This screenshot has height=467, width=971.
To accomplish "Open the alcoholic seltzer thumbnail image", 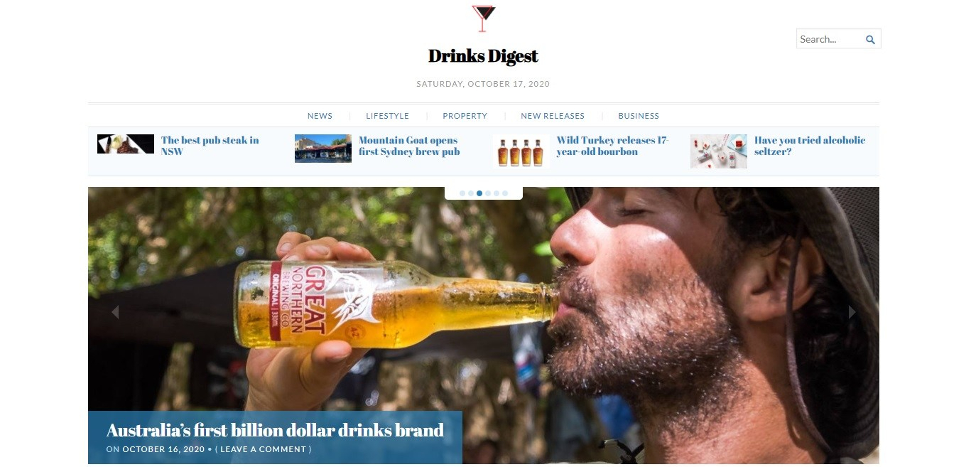I will [x=719, y=151].
